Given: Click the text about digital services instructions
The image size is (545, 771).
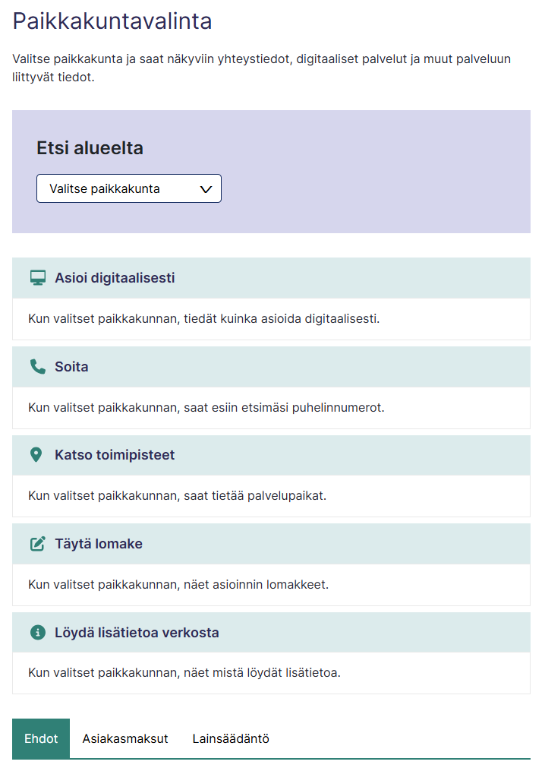Looking at the screenshot, I should [x=204, y=318].
